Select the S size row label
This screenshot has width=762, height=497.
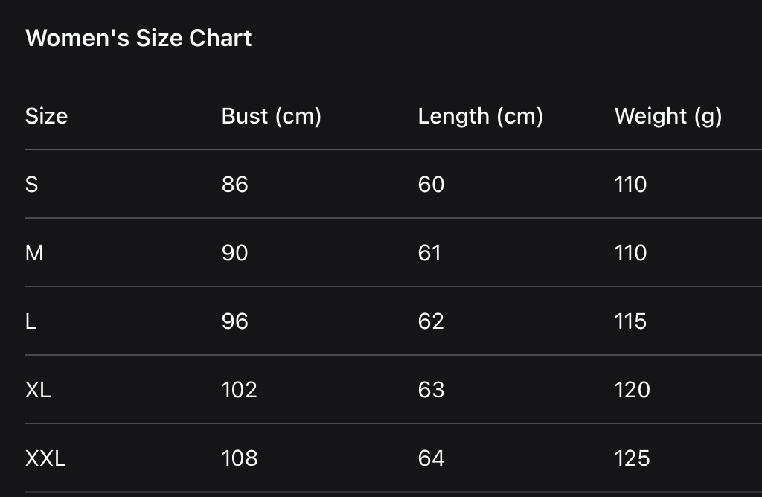pyautogui.click(x=31, y=185)
